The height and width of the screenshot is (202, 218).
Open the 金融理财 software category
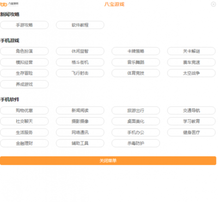point(25,143)
